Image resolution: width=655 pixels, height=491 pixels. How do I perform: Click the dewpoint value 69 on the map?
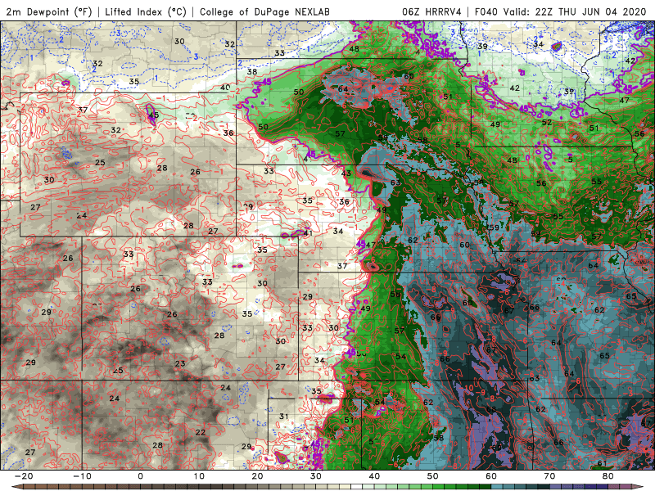pos(496,448)
